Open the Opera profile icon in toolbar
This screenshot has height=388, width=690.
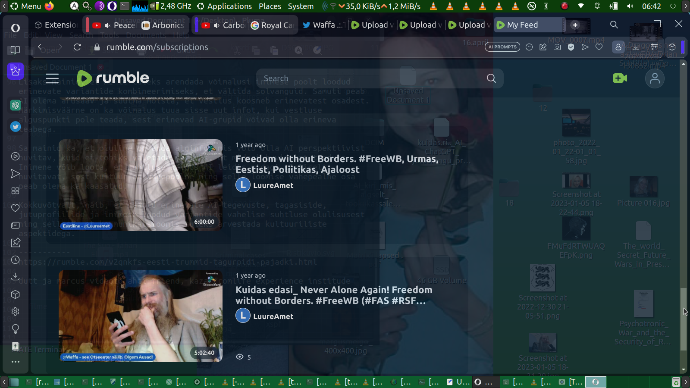click(618, 47)
